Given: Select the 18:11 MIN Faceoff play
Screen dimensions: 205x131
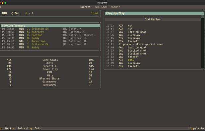Looking at the screenshot, I should (153, 41).
